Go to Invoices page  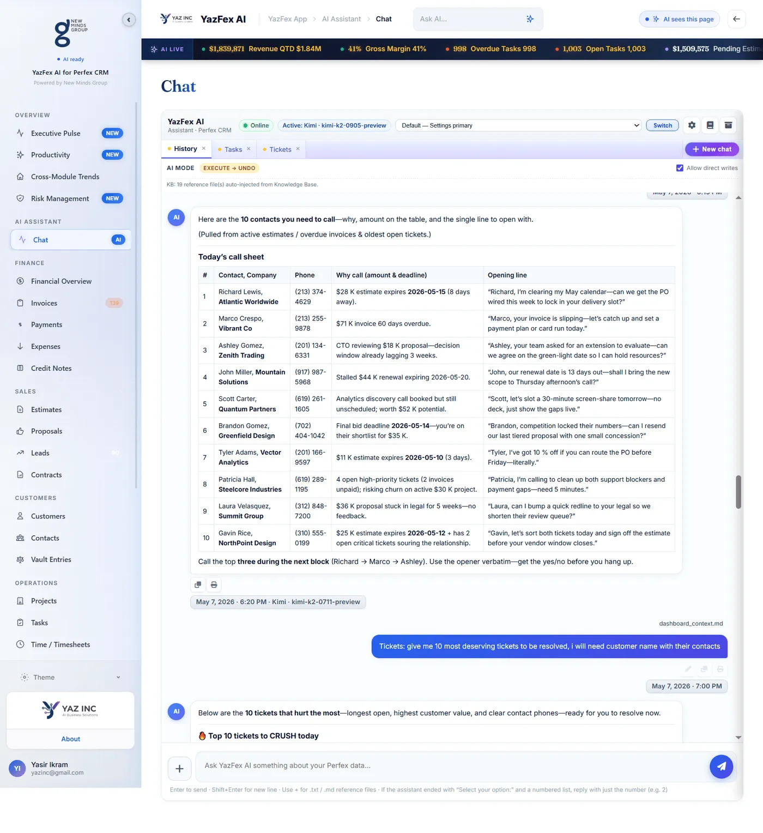71,303
